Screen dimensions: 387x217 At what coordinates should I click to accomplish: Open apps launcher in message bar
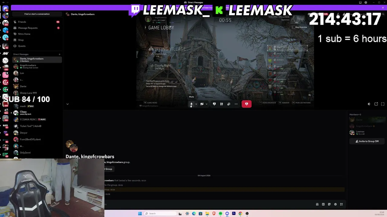pos(341,204)
